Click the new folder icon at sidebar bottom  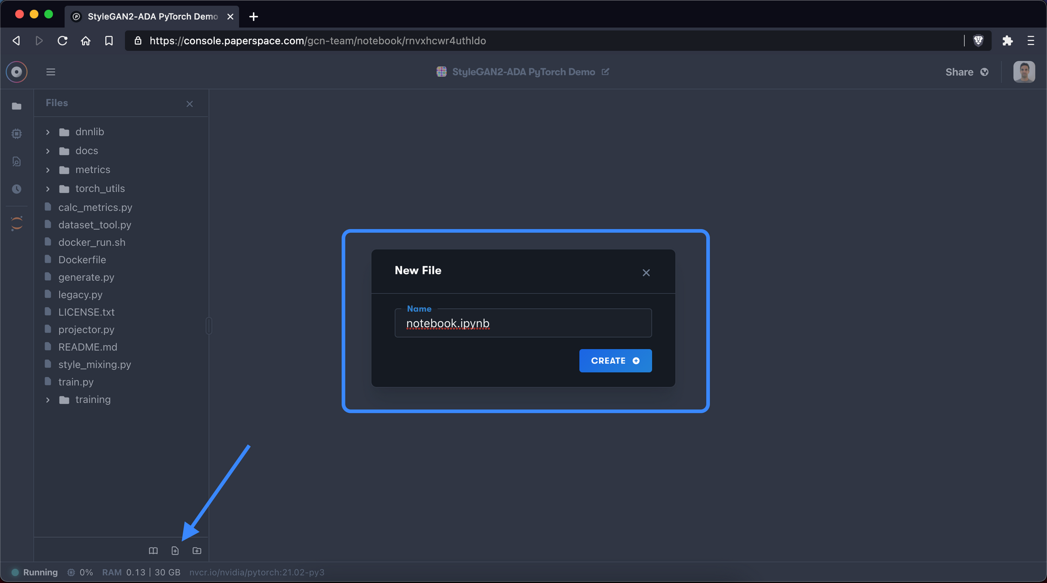click(x=197, y=551)
